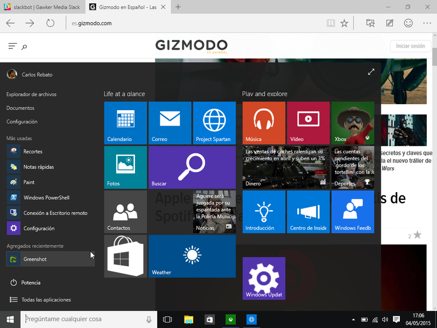The width and height of the screenshot is (437, 328).
Task: Go back to the previous page
Action: [10, 23]
